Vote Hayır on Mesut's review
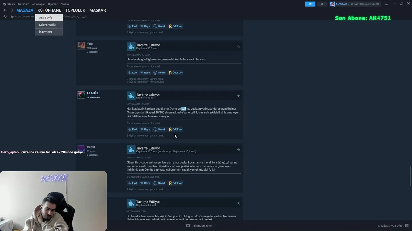This screenshot has height=231, width=412. click(145, 183)
